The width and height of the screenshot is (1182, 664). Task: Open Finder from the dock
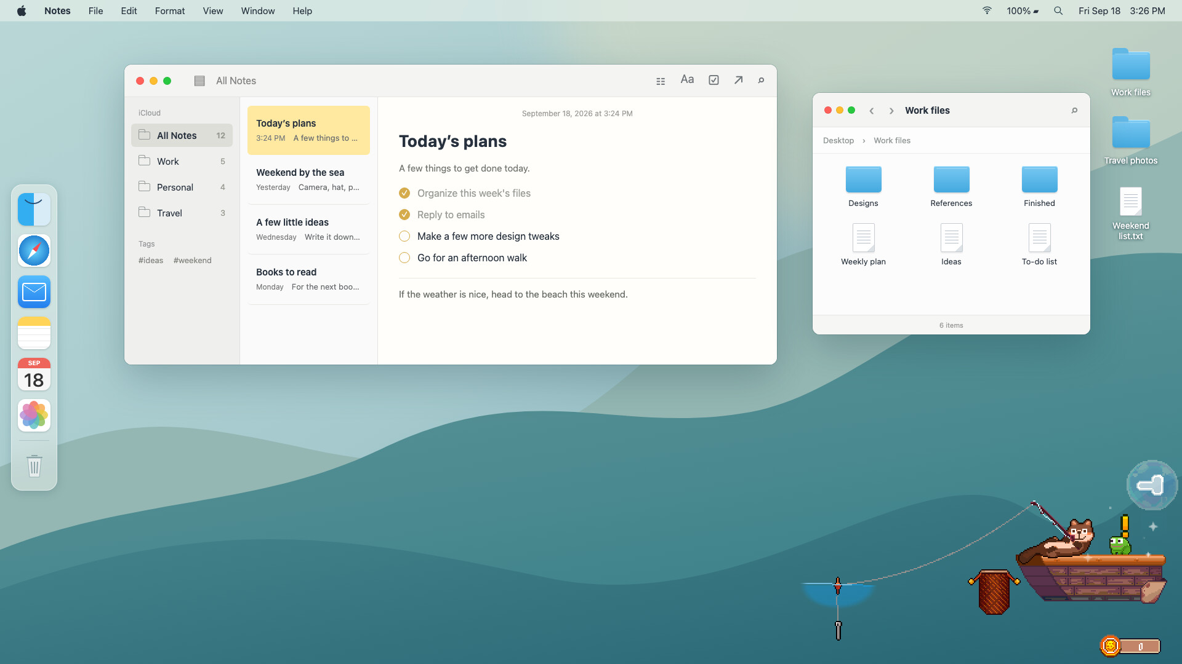pyautogui.click(x=34, y=209)
